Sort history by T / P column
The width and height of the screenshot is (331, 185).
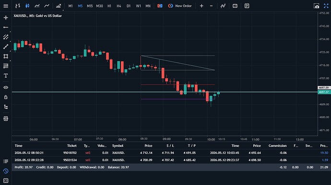[x=192, y=146]
